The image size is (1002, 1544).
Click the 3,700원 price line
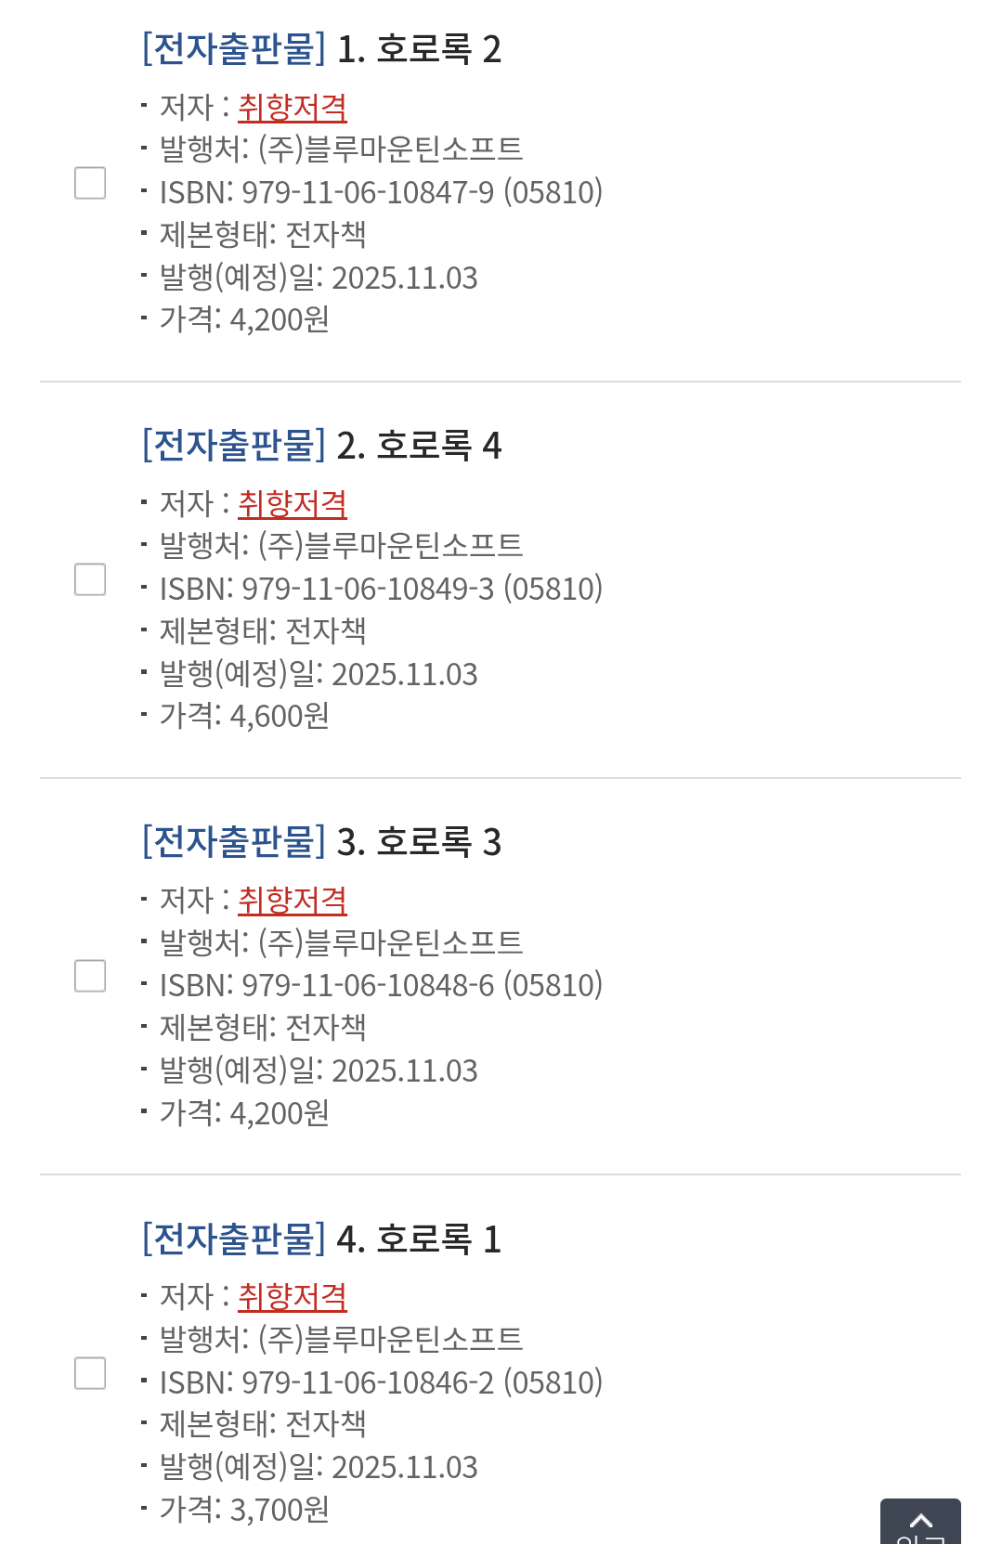click(244, 1510)
